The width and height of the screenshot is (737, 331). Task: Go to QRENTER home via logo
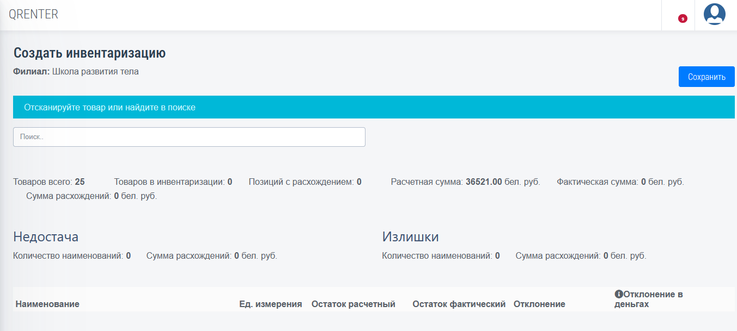pos(33,15)
